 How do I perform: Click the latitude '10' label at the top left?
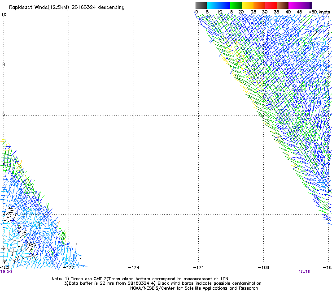pyautogui.click(x=4, y=15)
